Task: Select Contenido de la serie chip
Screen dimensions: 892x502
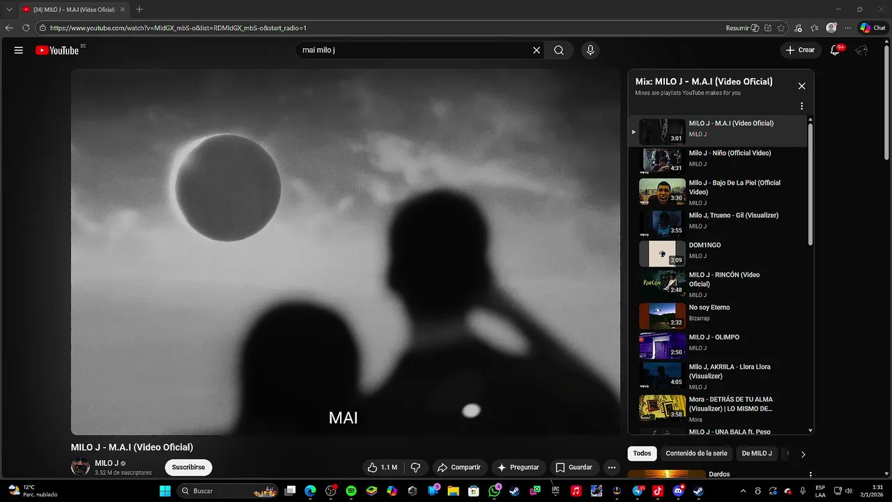Action: 696,453
